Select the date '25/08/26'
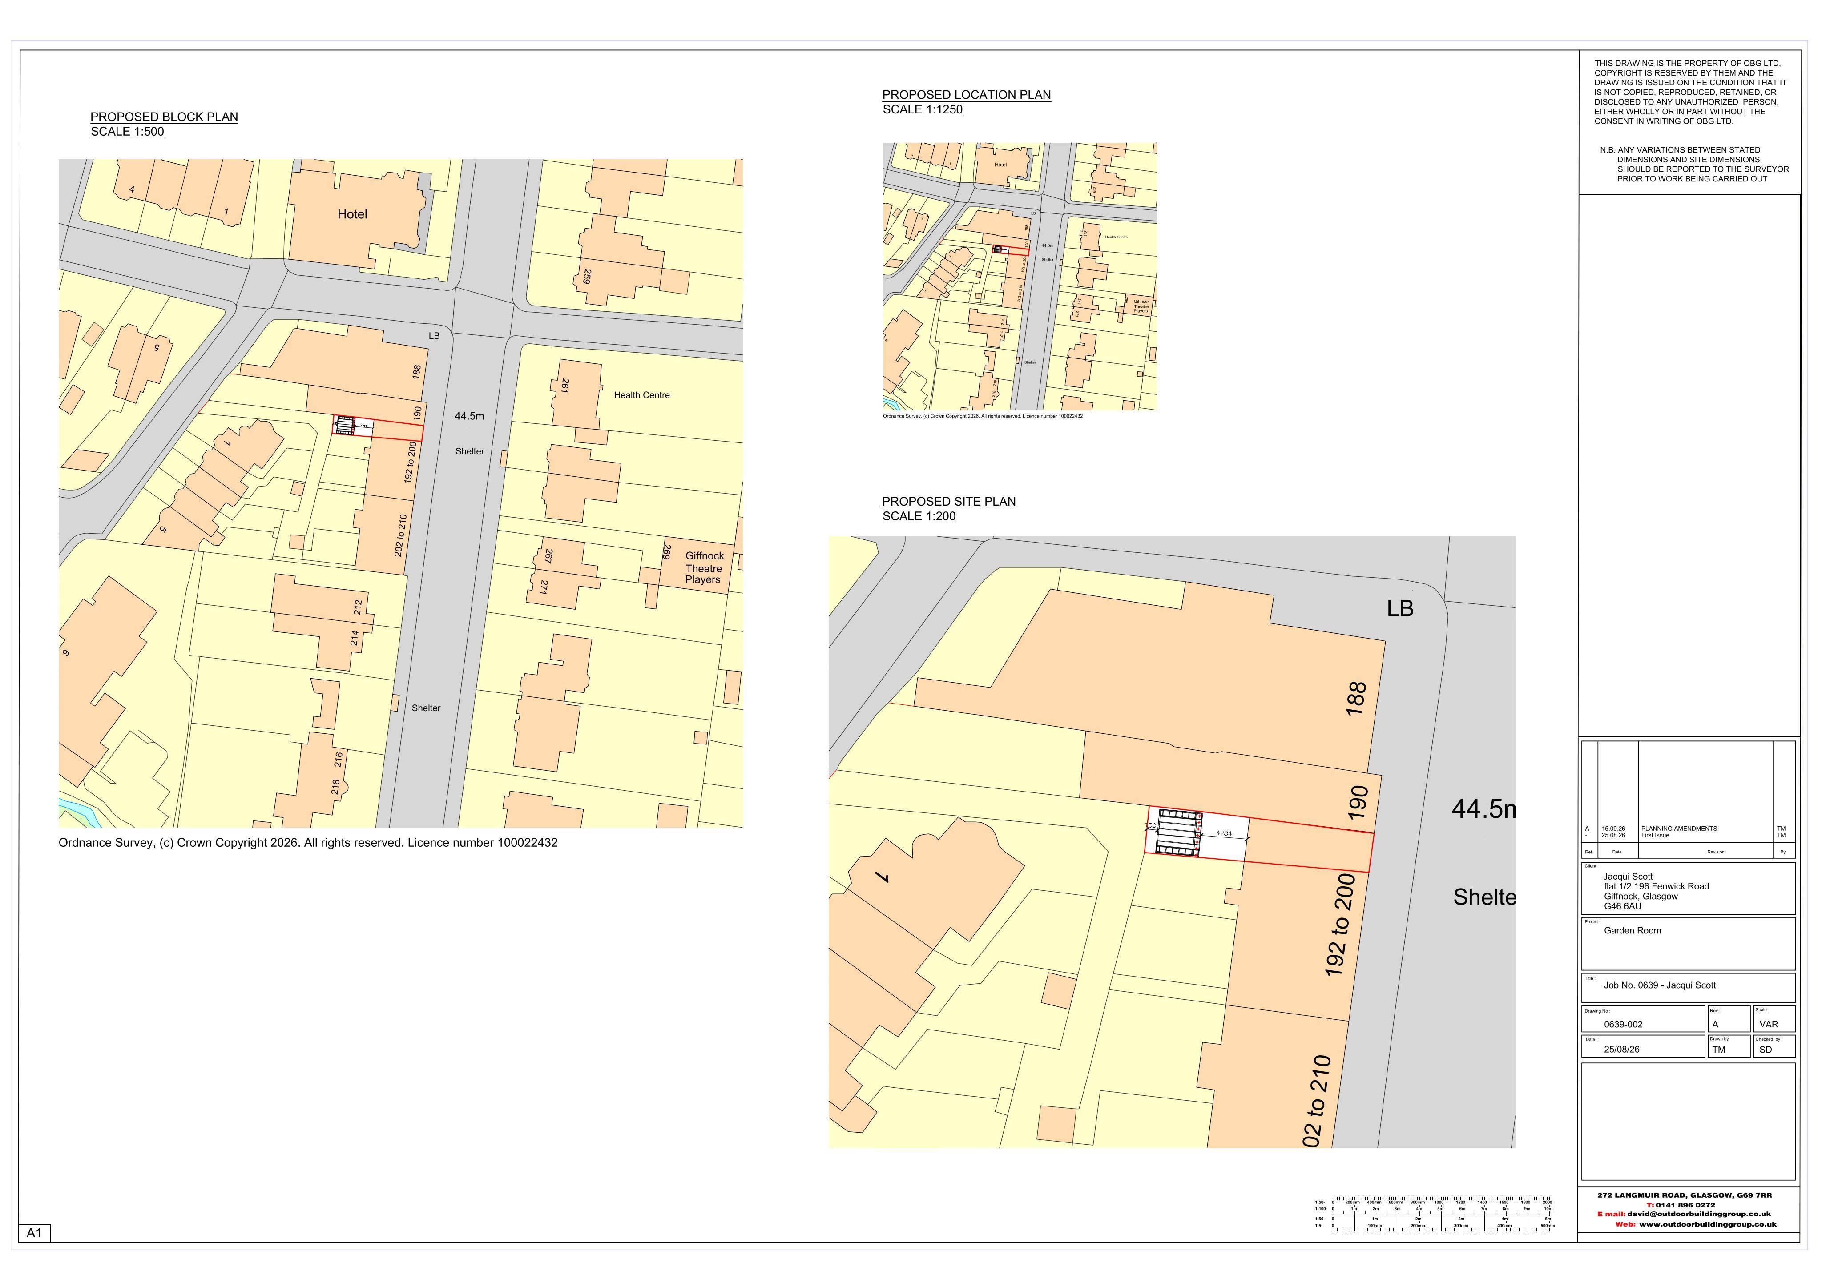1822x1287 pixels. pyautogui.click(x=1621, y=1050)
